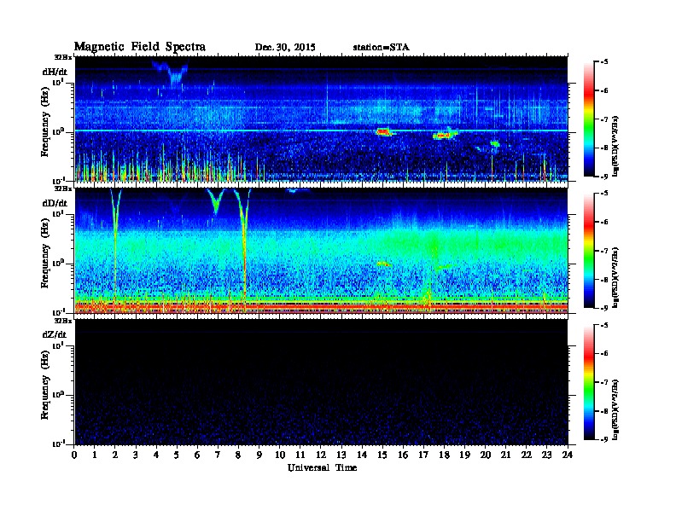Click hour "18" on the Universal Time axis
Viewport: 676px width, 522px height.
[x=444, y=455]
